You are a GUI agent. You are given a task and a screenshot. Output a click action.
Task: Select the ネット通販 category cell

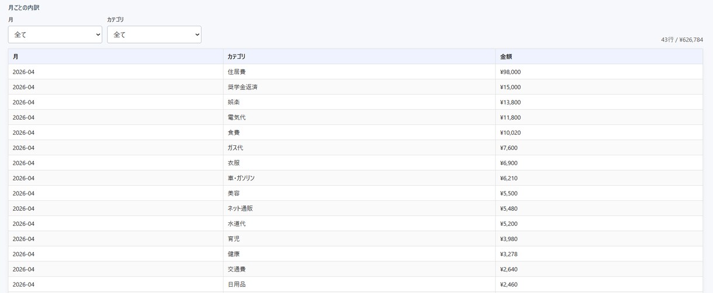tap(359, 208)
